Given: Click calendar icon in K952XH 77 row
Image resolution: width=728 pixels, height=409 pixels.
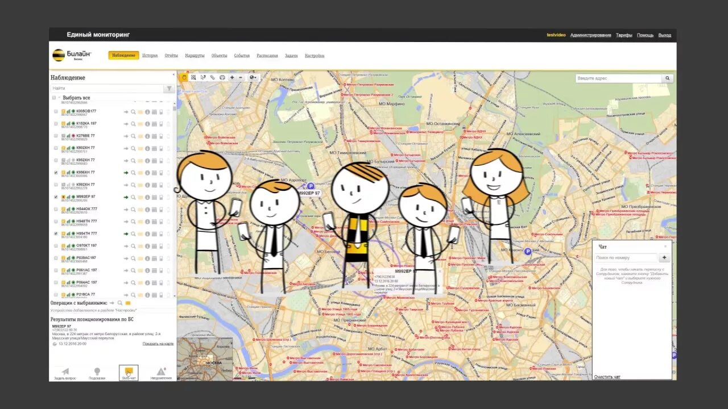Looking at the screenshot, I should point(154,161).
